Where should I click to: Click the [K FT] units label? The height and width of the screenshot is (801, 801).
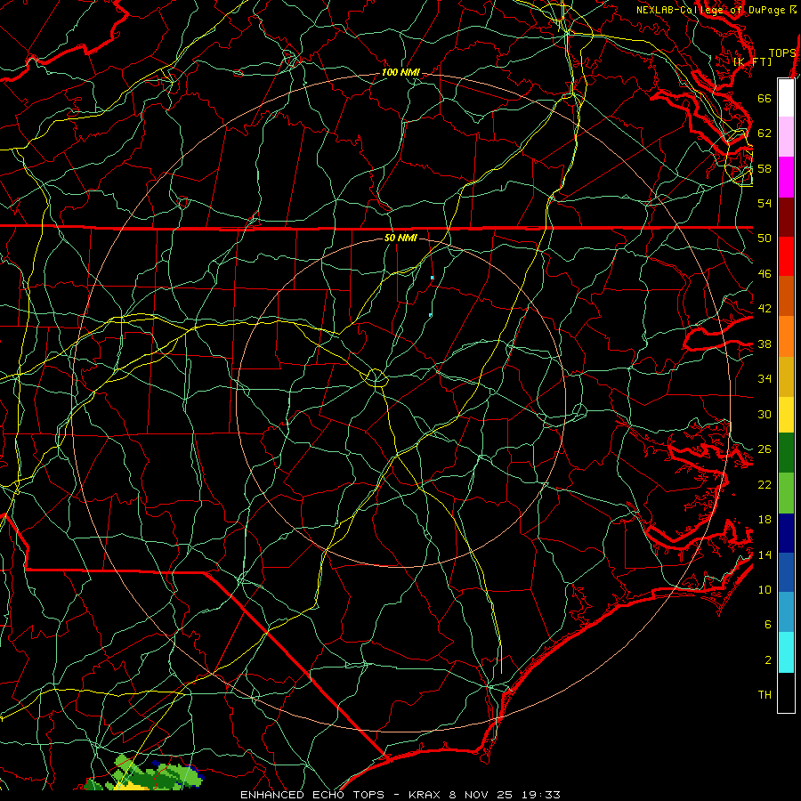click(752, 61)
